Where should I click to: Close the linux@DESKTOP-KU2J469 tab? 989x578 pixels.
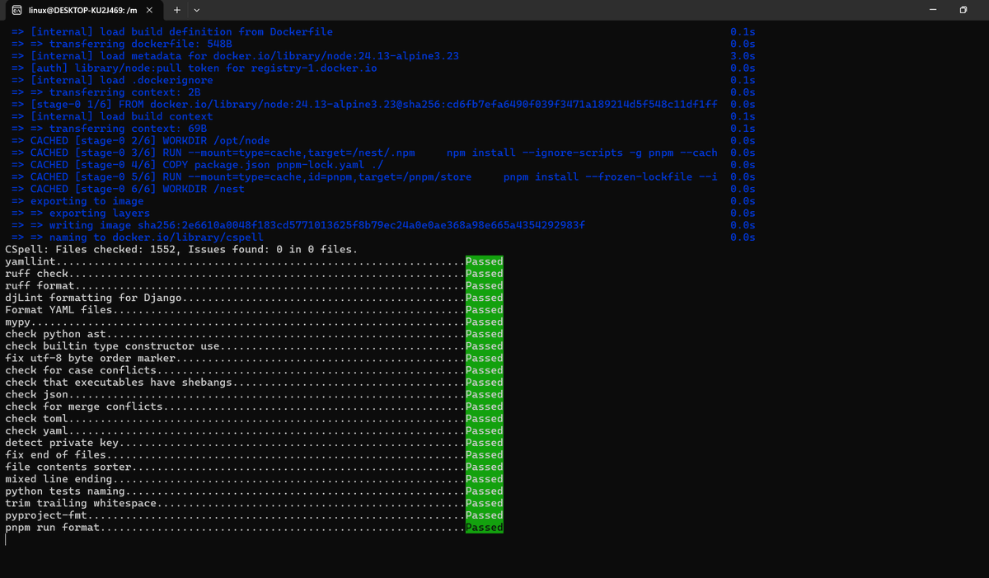[149, 11]
